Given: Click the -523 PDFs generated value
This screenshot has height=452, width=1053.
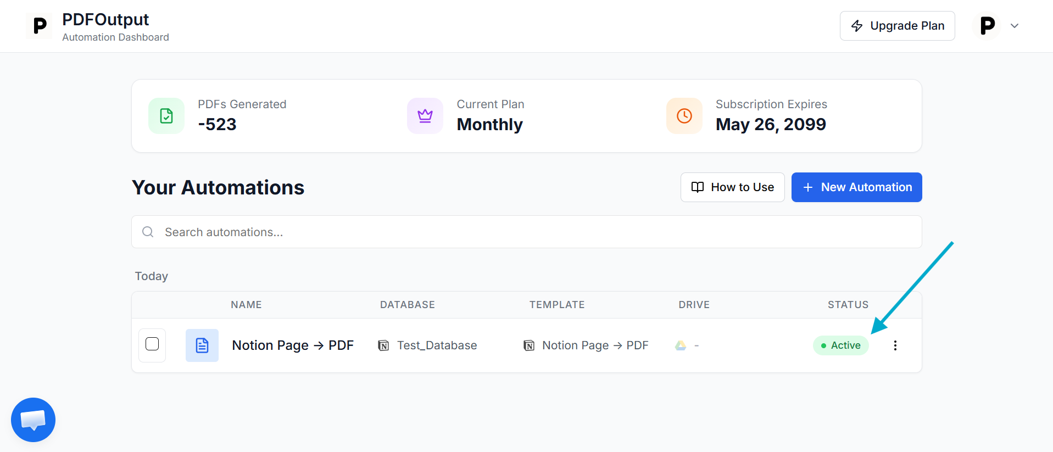Looking at the screenshot, I should [217, 125].
